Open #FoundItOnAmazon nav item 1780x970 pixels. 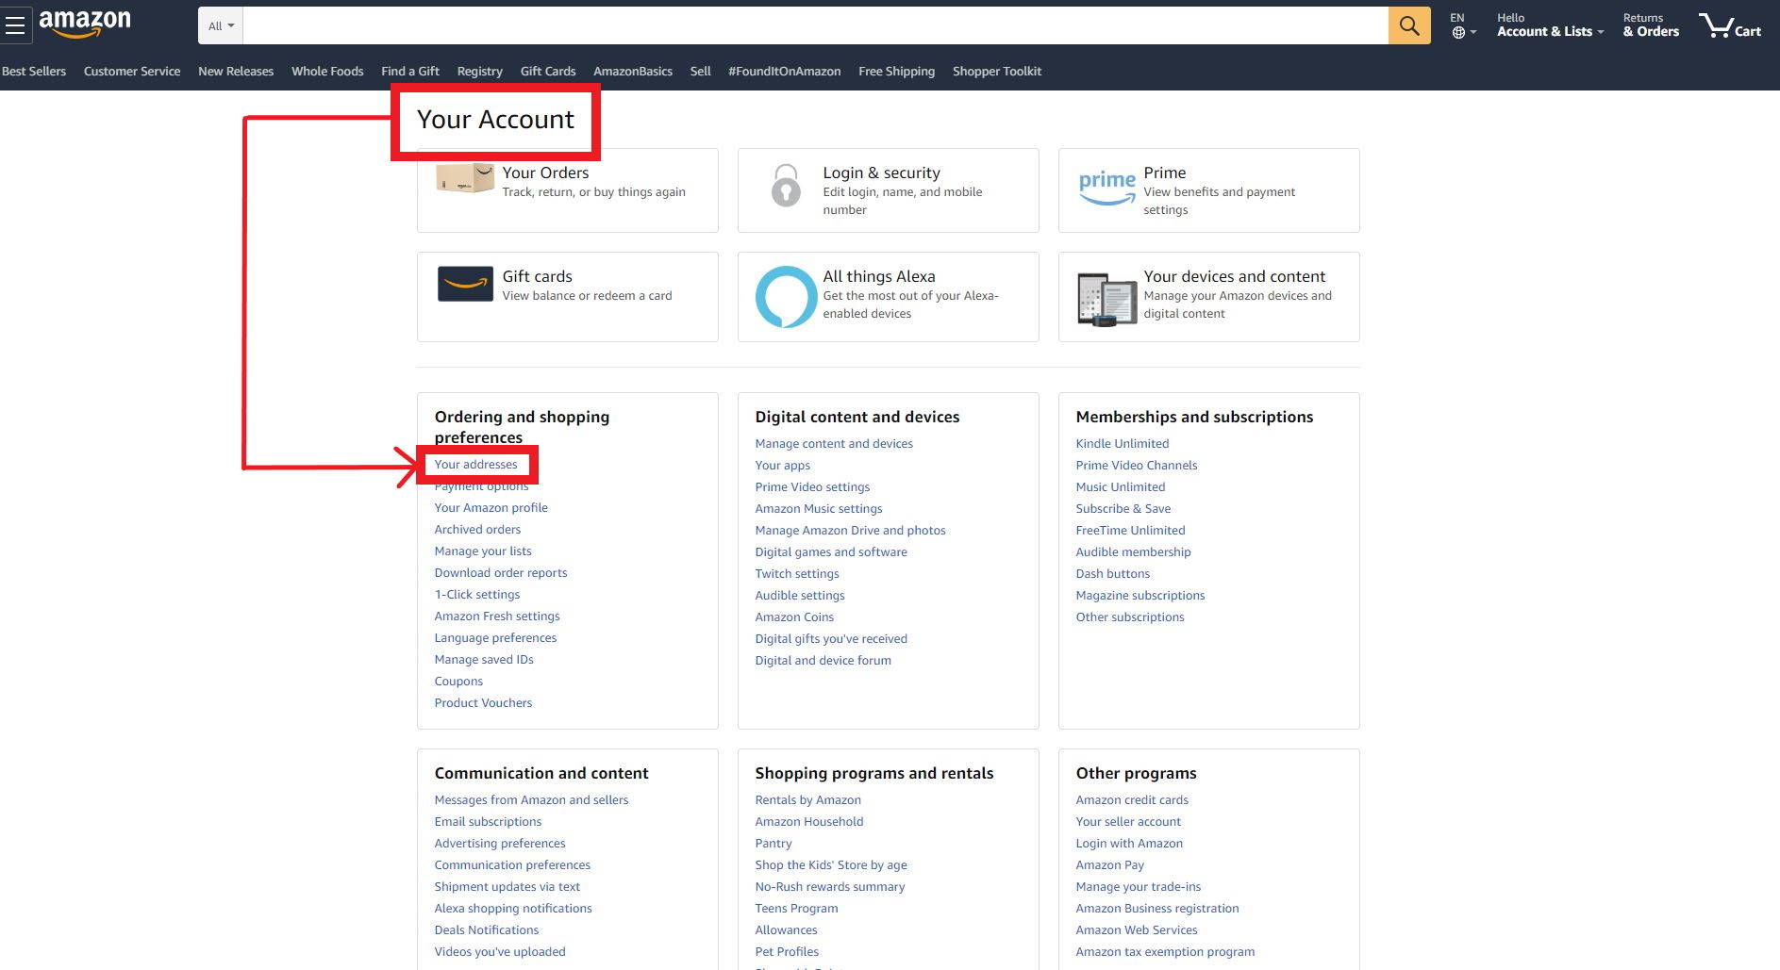click(x=784, y=71)
